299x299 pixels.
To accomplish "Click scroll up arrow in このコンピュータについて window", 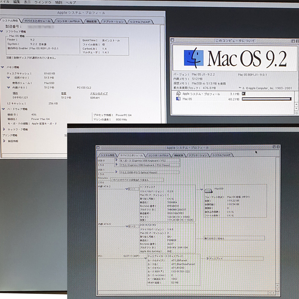I will (x=296, y=104).
